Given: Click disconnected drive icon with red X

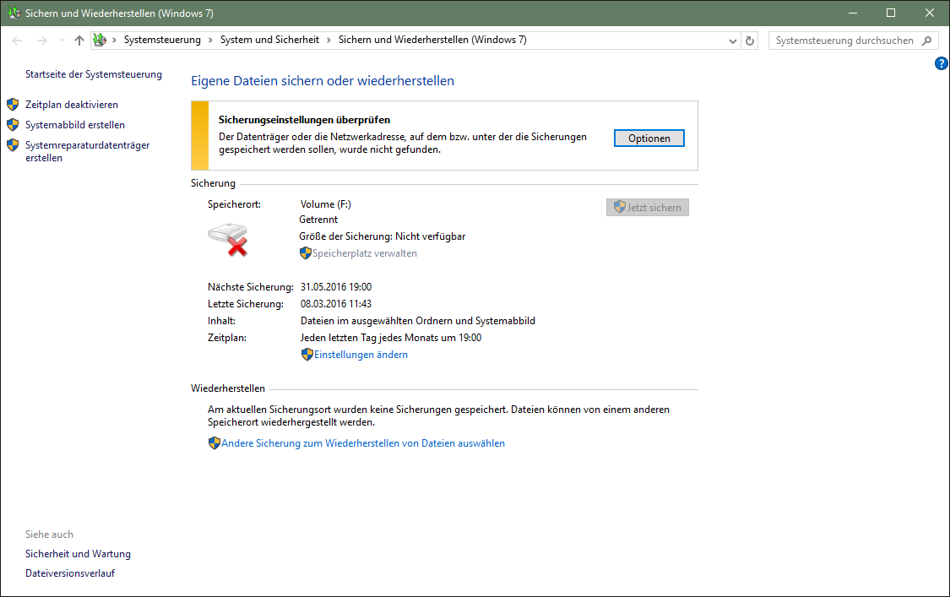Looking at the screenshot, I should tap(228, 240).
